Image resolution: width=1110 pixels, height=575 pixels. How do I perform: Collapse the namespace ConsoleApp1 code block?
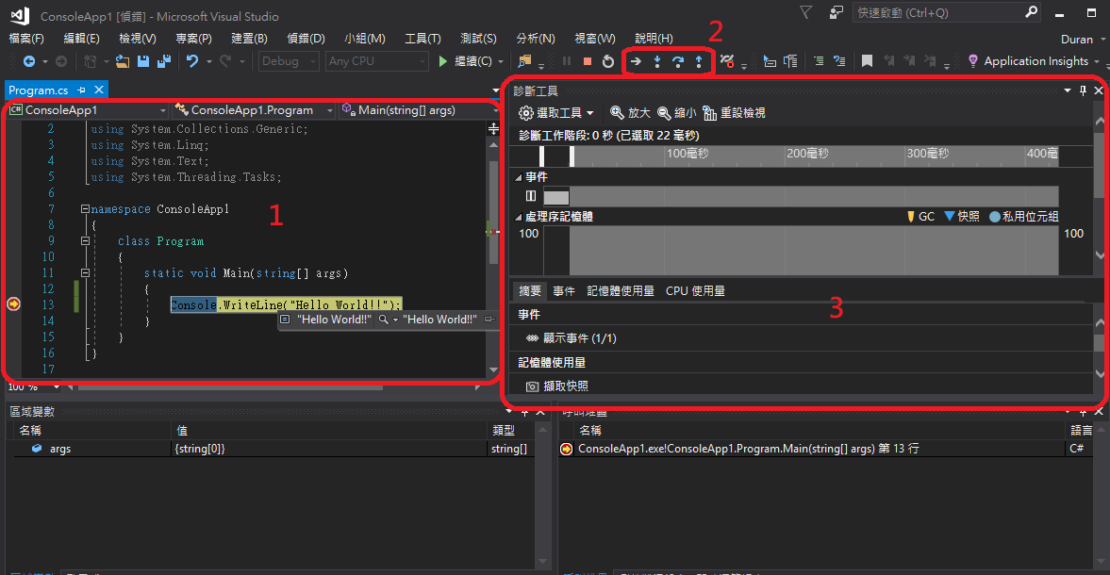coord(85,209)
